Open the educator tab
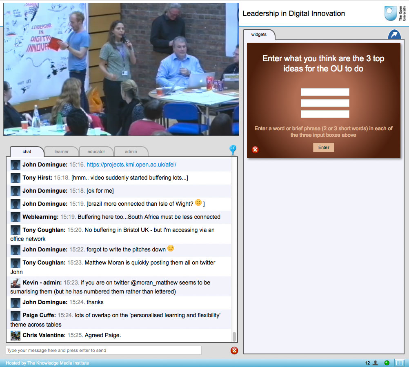 tap(96, 151)
